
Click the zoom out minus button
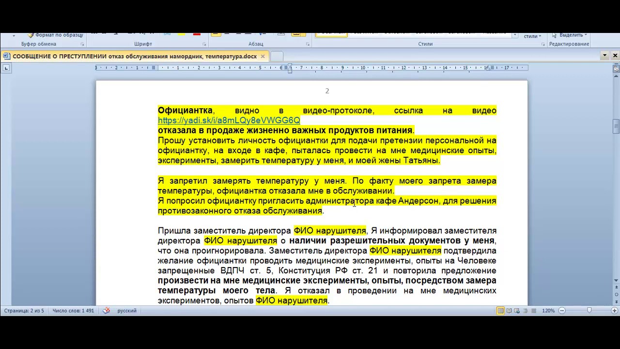click(562, 311)
